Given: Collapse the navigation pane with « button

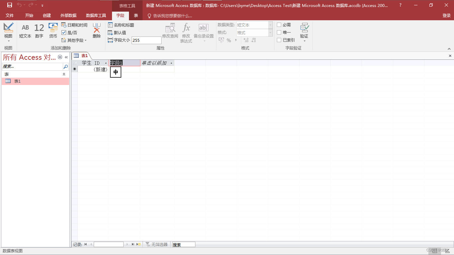Looking at the screenshot, I should point(66,57).
